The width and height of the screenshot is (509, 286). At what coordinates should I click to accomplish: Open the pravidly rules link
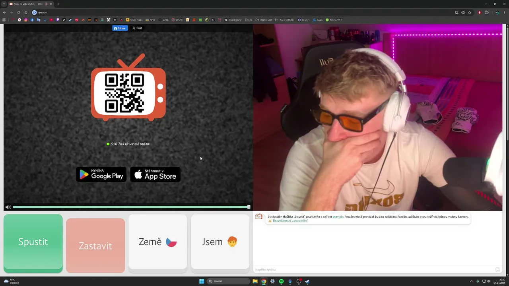[x=338, y=216]
